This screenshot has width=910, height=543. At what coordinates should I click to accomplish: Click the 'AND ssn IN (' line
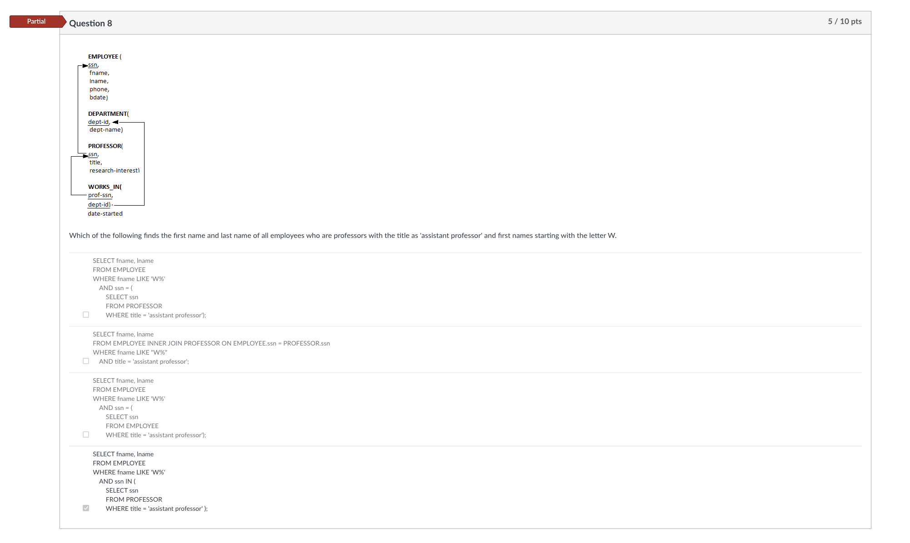click(117, 481)
